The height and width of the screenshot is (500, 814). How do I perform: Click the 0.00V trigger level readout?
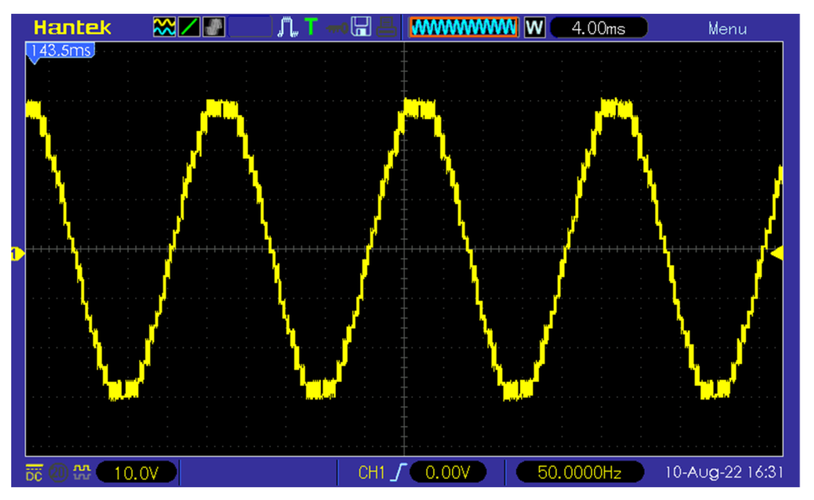[448, 472]
